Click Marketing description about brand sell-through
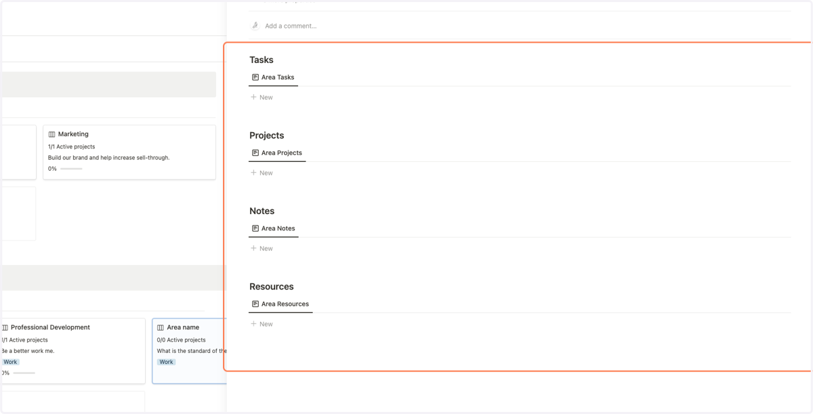813x414 pixels. coord(109,157)
